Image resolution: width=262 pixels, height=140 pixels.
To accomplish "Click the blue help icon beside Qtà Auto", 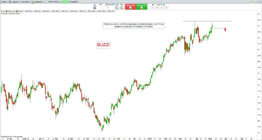I will (x=113, y=4).
